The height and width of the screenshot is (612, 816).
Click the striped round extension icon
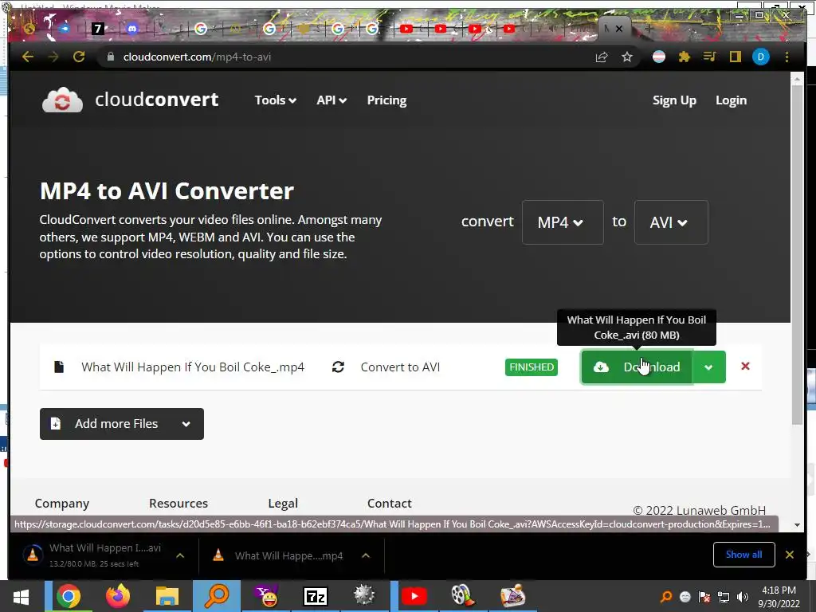tap(659, 57)
